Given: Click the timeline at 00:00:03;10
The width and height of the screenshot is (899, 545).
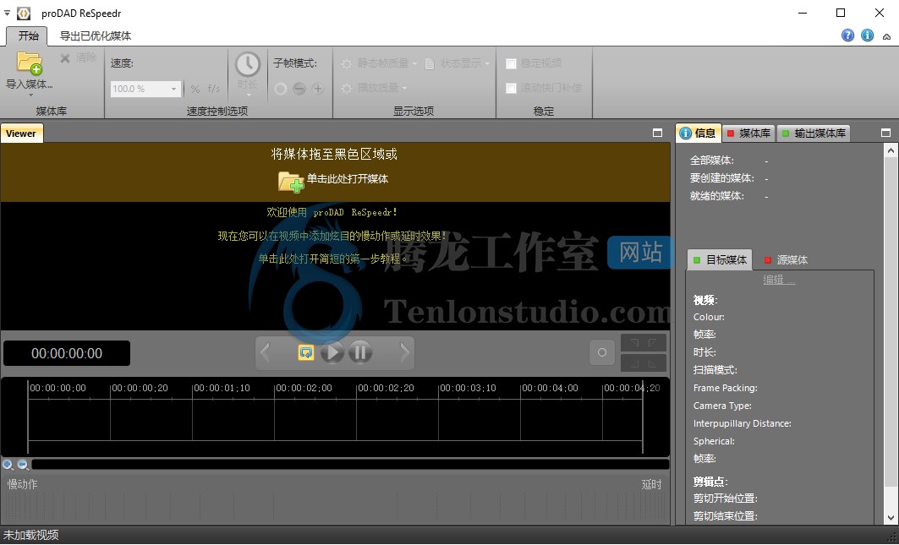Looking at the screenshot, I should [468, 388].
